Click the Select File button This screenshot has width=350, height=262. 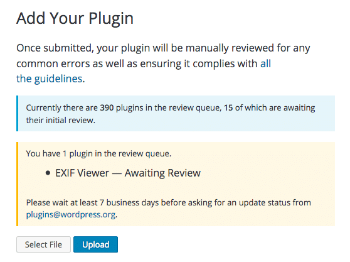coord(43,244)
